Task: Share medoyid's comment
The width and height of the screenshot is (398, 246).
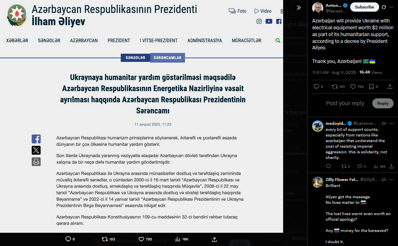Action: point(392,167)
